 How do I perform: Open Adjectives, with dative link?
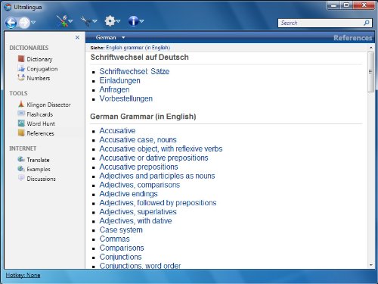point(135,221)
